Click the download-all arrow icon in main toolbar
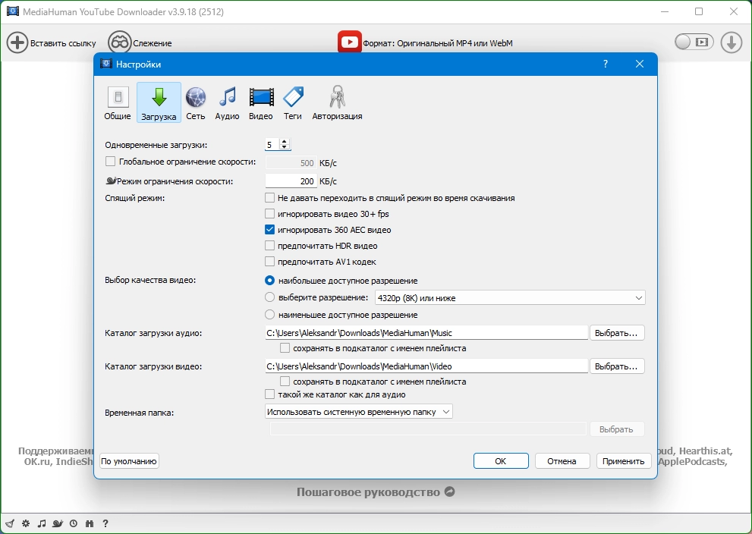This screenshot has height=534, width=752. point(732,42)
